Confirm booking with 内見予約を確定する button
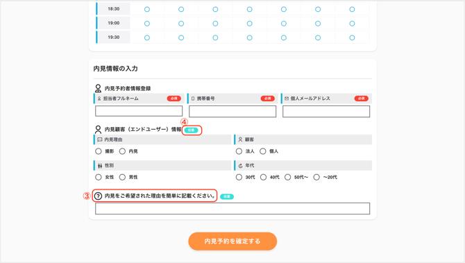This screenshot has width=465, height=263. pyautogui.click(x=232, y=241)
